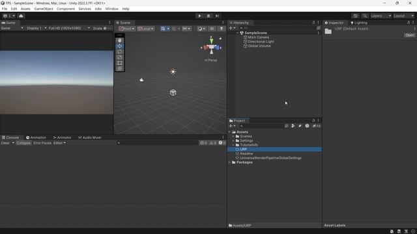This screenshot has width=417, height=234.
Task: Open the Layers dropdown
Action: point(381,16)
